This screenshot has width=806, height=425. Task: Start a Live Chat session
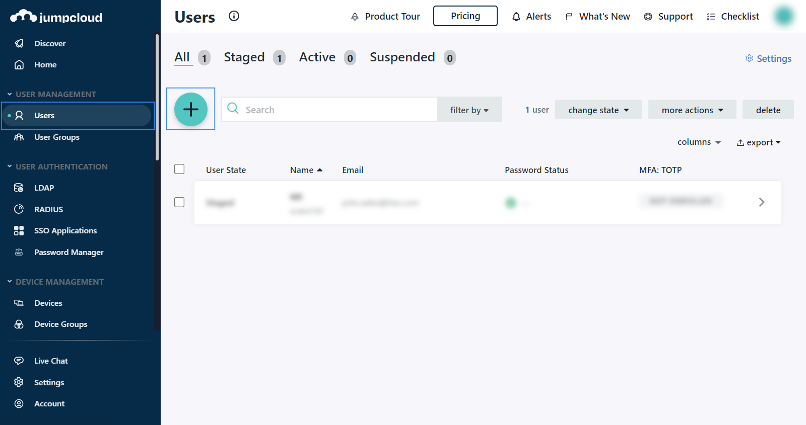point(51,361)
